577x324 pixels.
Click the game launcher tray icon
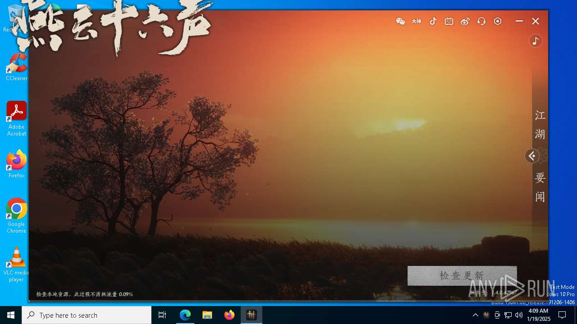tap(486, 315)
